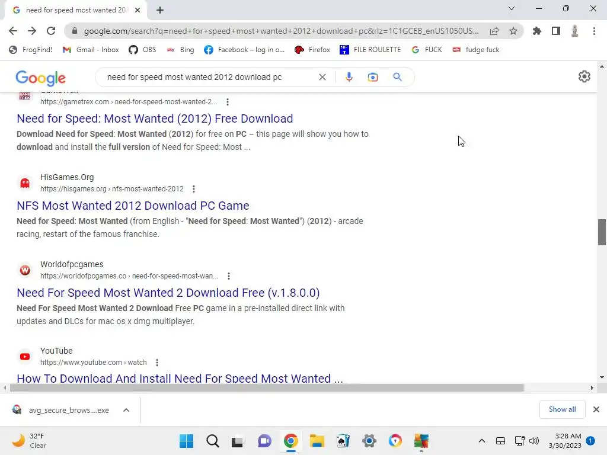Open the tab search dropdown arrow
This screenshot has width=607, height=455.
pyautogui.click(x=512, y=8)
